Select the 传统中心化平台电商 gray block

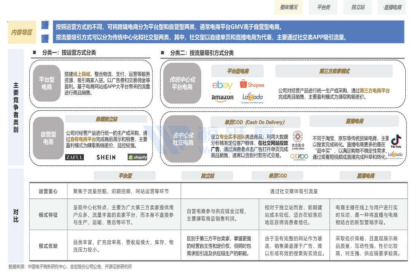point(182,83)
